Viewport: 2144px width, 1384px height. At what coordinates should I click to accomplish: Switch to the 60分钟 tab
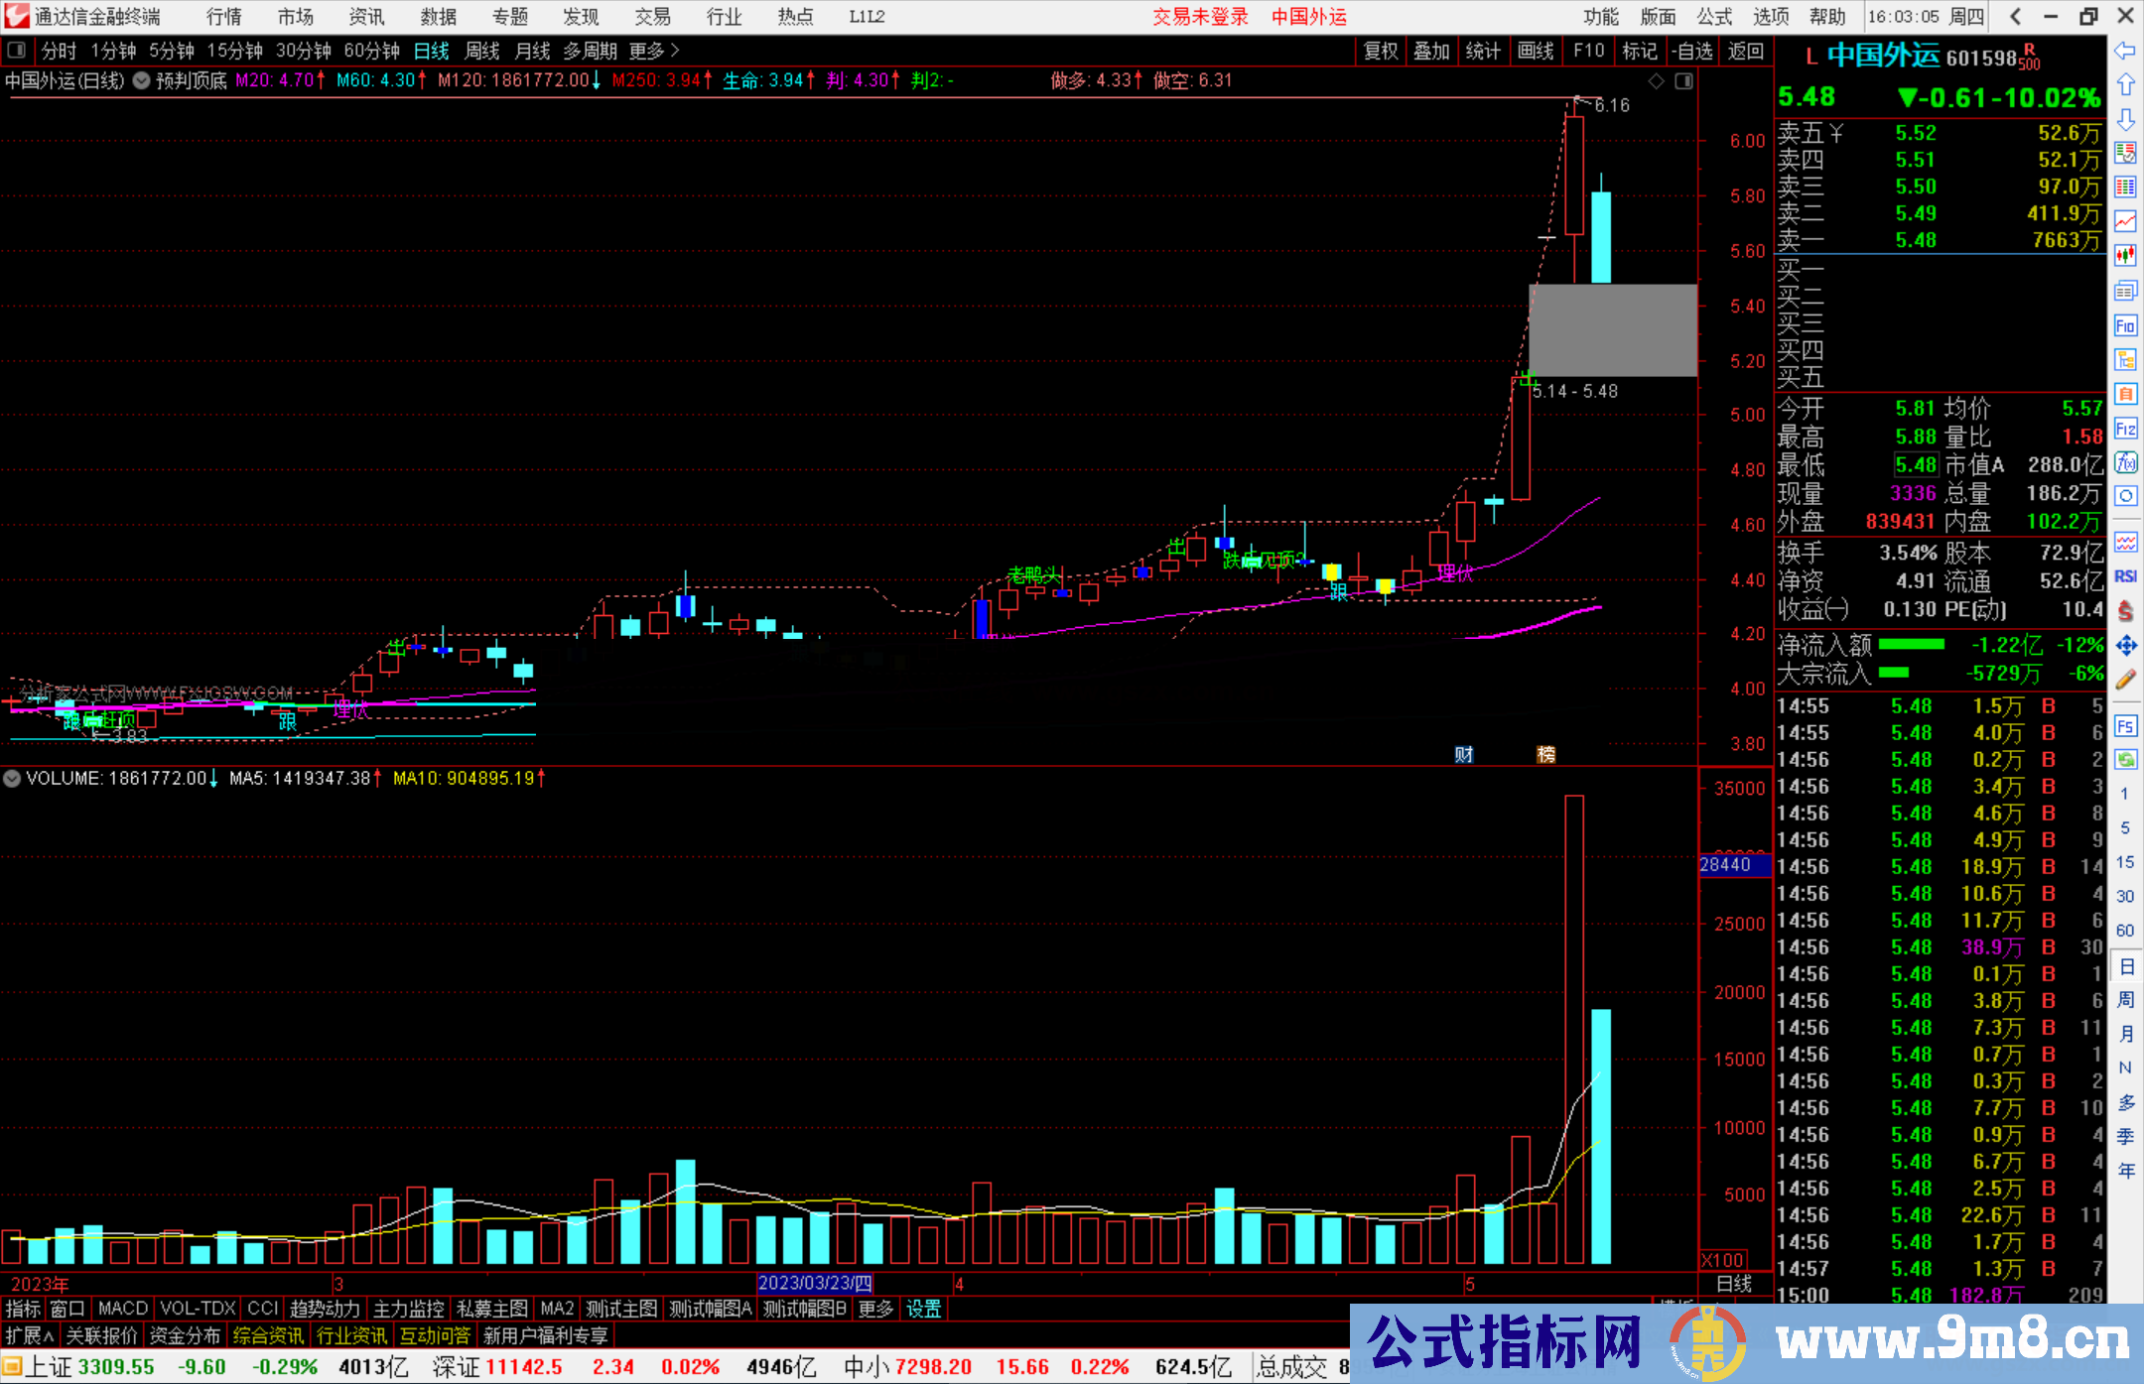click(x=371, y=51)
